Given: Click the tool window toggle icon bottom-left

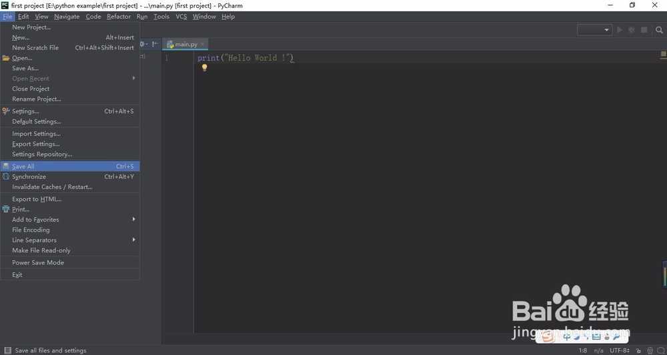Looking at the screenshot, I should [x=7, y=350].
